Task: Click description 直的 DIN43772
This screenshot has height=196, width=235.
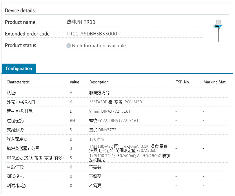Action: click(103, 130)
